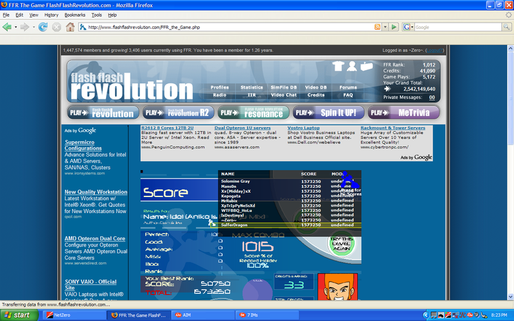This screenshot has height=321, width=514.
Task: Open the Google search engine selector
Action: pos(407,27)
